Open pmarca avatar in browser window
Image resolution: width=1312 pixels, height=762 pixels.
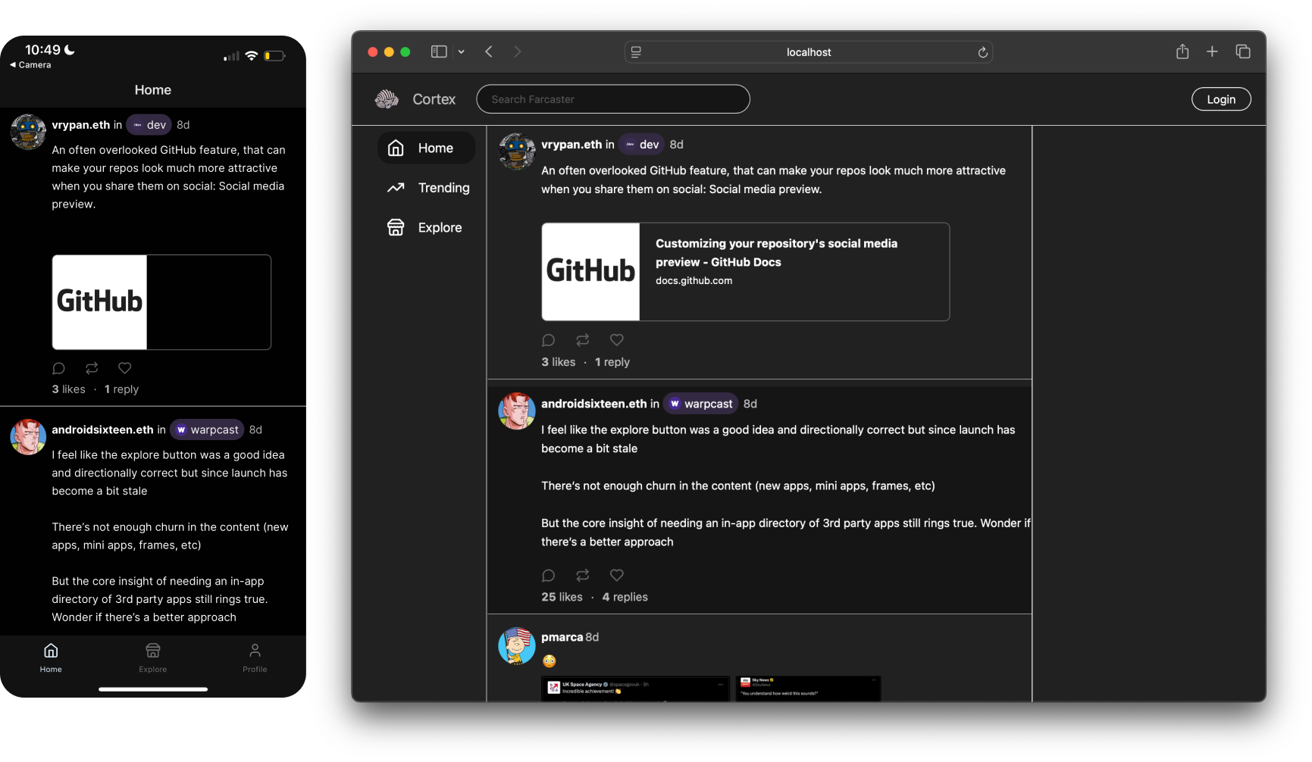click(517, 645)
